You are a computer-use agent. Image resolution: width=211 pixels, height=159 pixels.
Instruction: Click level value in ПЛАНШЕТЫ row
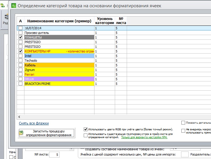105,37
